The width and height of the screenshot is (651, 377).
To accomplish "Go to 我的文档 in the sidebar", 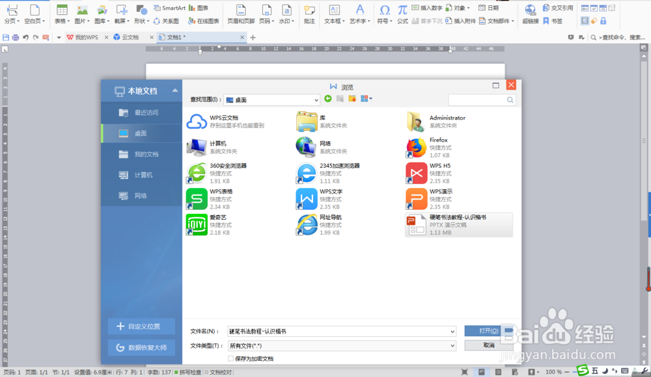I will 141,154.
